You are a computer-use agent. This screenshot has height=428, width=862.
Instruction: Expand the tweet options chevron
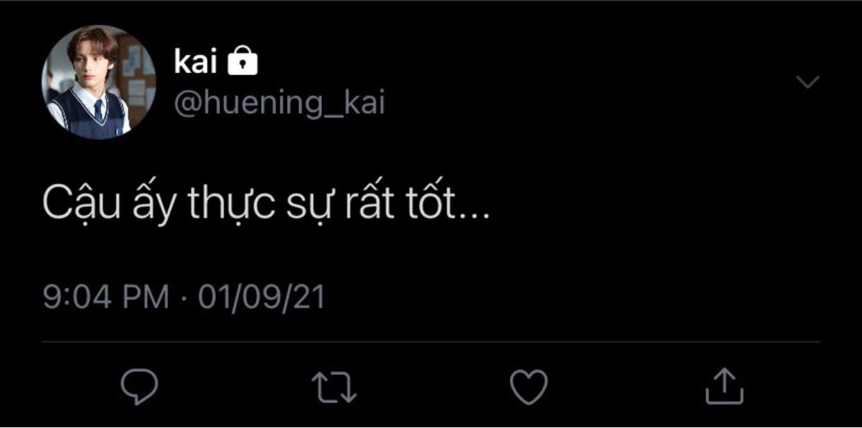click(807, 82)
